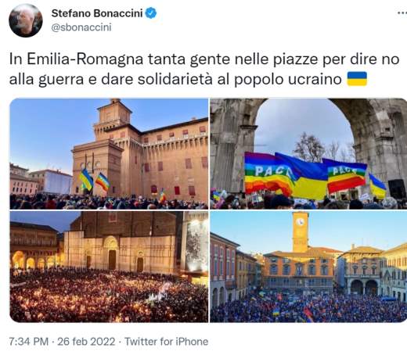Open the clock tower square photo
Screen dimensions: 407x355
pos(308,267)
